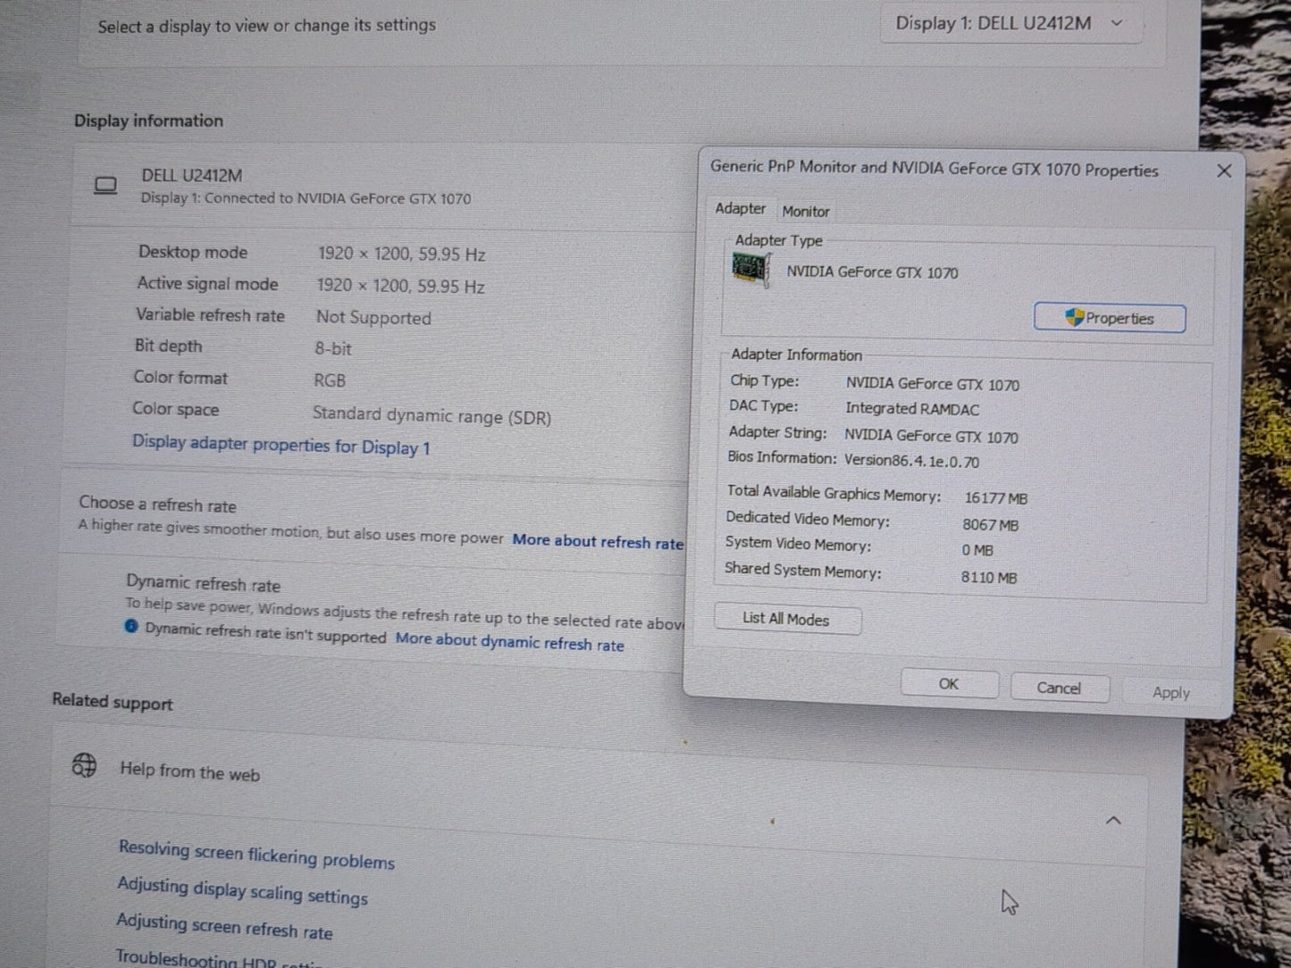
Task: Click the RGB color format value
Action: coord(330,380)
